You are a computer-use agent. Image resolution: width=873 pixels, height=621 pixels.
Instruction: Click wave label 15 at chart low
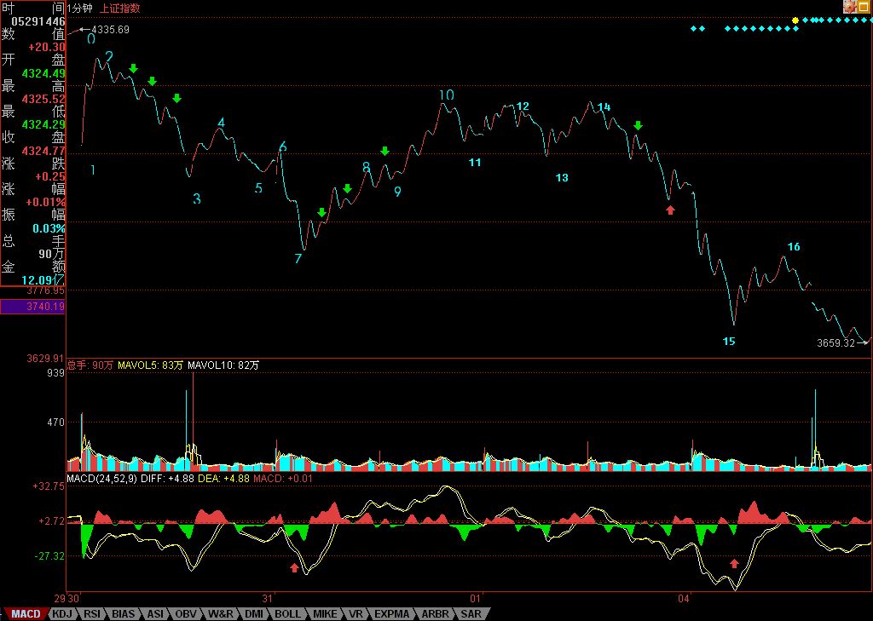[x=729, y=342]
